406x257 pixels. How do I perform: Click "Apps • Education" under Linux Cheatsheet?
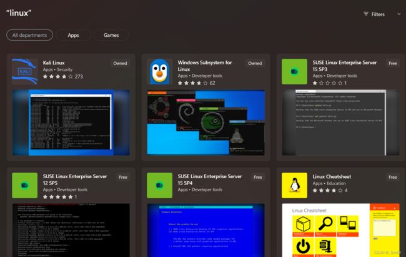[329, 183]
